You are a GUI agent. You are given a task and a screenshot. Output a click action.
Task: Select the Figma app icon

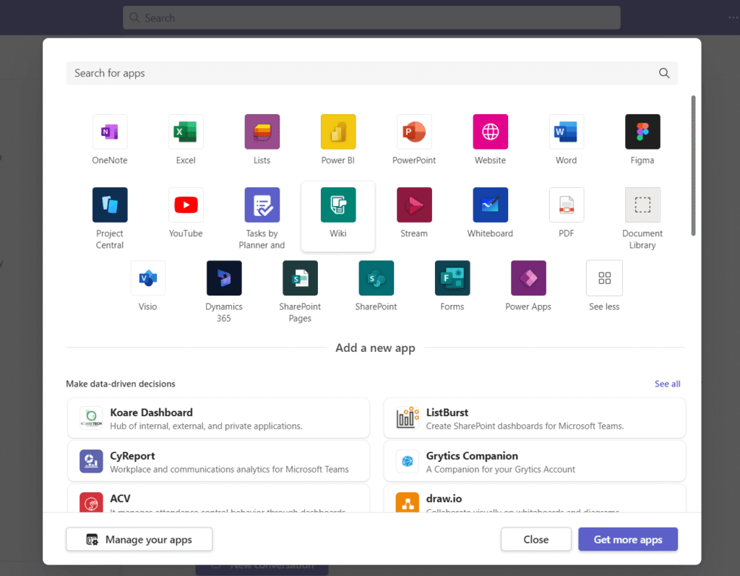642,132
